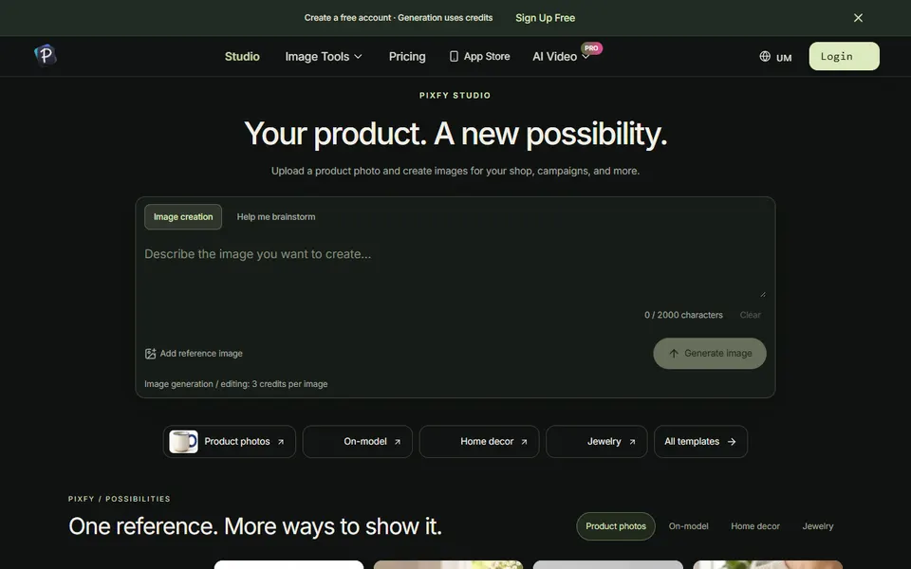Viewport: 911px width, 569px height.
Task: Switch to Help me brainstorm tab
Action: tap(276, 216)
